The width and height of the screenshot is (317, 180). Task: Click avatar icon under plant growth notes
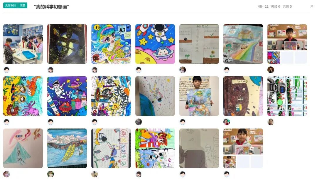tap(183, 70)
